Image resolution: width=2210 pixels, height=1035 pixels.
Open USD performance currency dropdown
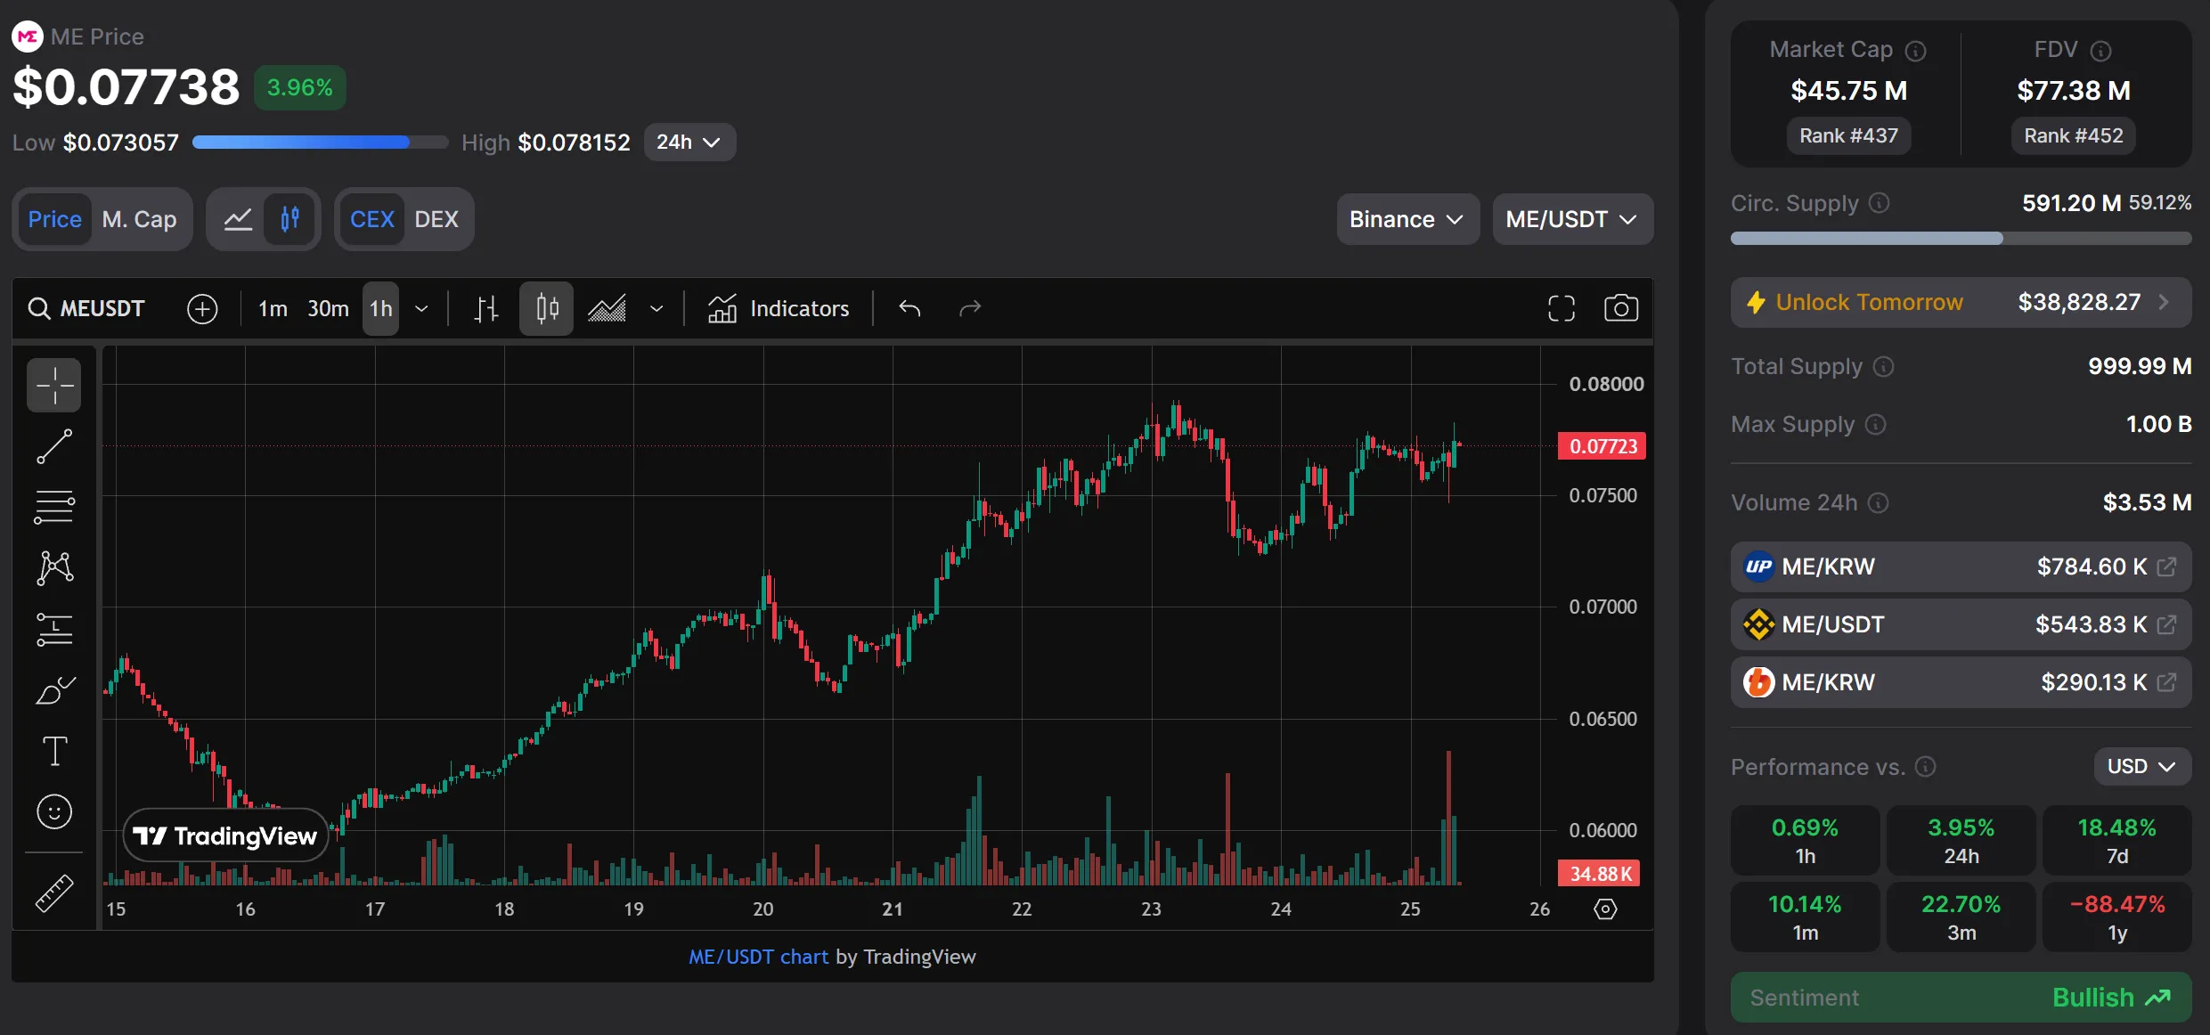point(2141,766)
